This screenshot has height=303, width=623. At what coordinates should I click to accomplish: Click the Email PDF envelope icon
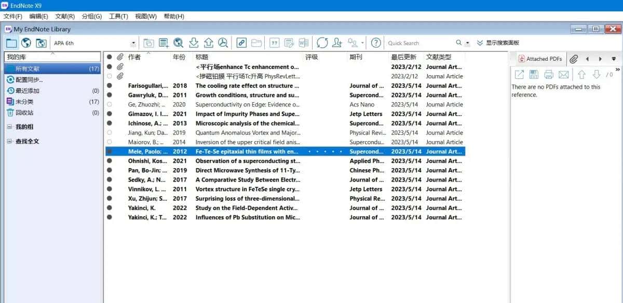tap(563, 74)
